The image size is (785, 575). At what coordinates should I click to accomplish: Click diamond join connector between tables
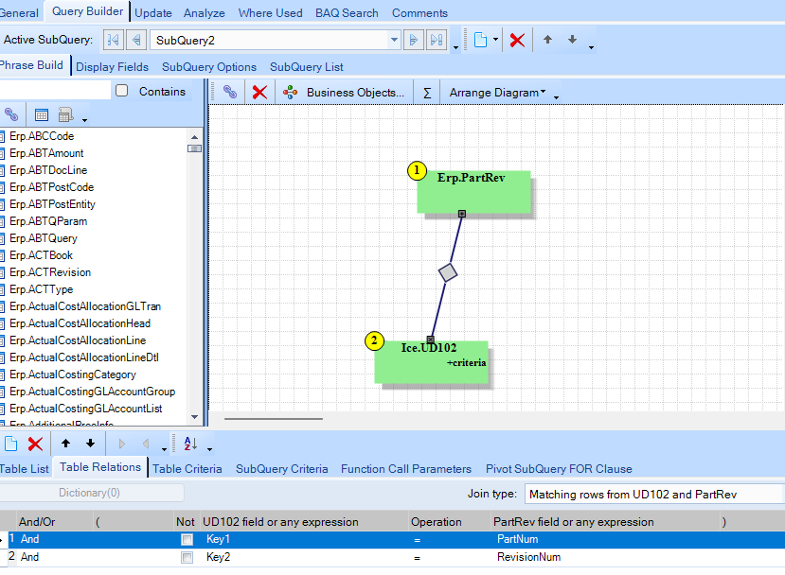[x=448, y=273]
